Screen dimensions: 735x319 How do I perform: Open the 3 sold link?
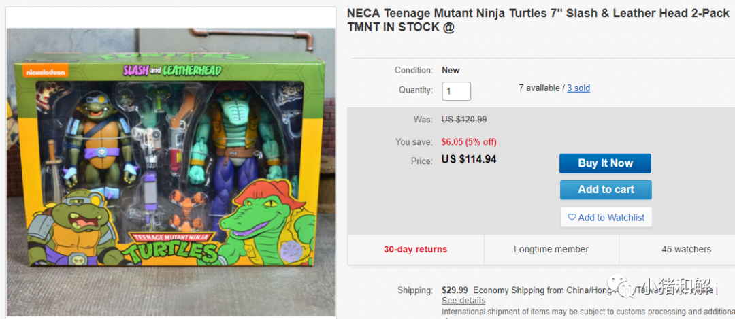tap(578, 88)
